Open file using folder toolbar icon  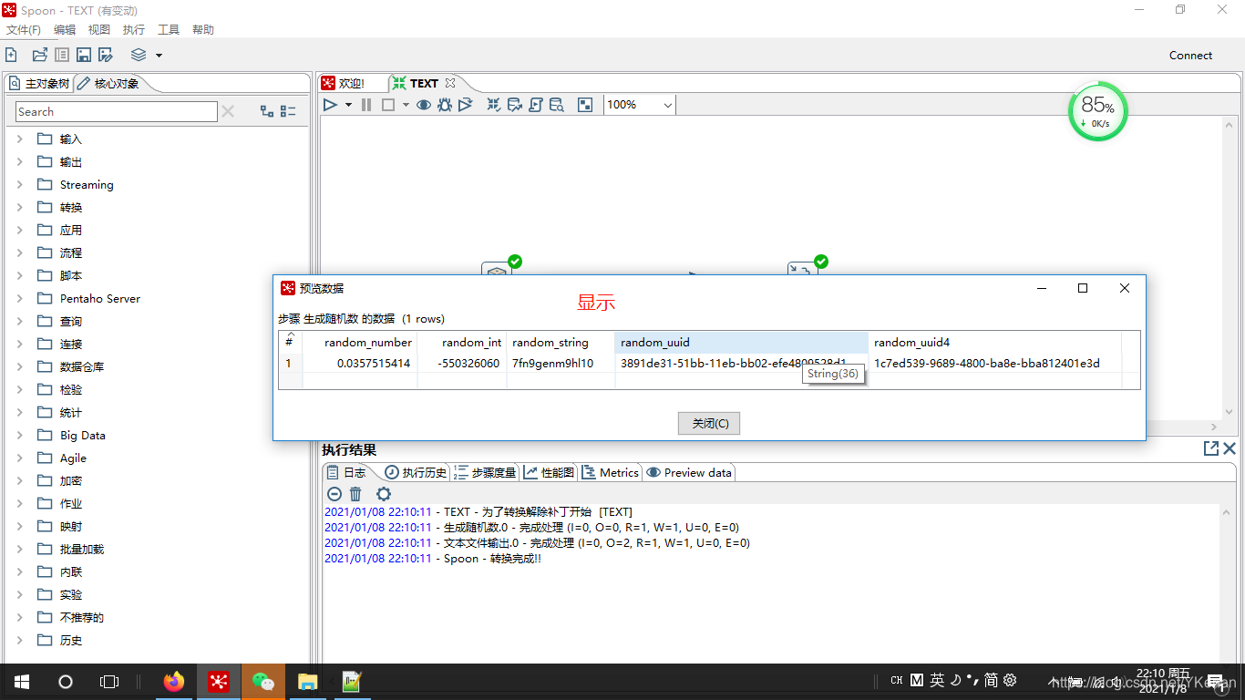[40, 56]
